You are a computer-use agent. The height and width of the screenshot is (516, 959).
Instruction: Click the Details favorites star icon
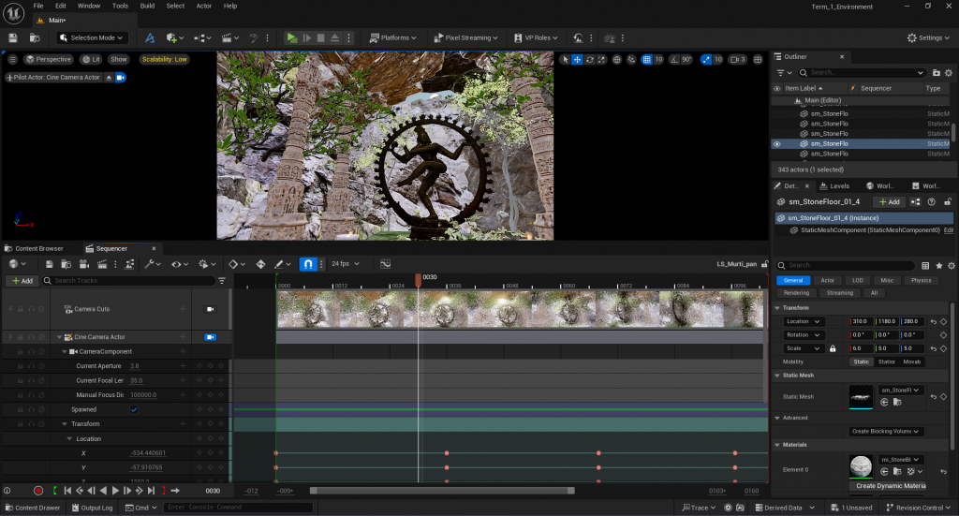pos(938,265)
